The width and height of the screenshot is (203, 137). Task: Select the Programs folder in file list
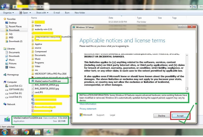[39, 63]
